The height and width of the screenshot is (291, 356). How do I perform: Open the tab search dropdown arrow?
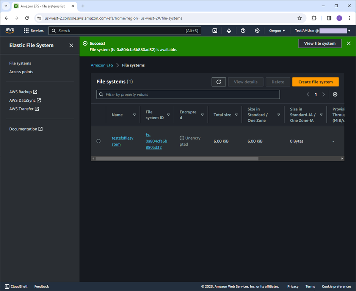[x=6, y=6]
